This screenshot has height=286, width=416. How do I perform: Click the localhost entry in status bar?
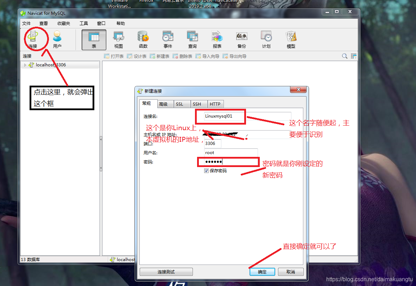point(122,260)
